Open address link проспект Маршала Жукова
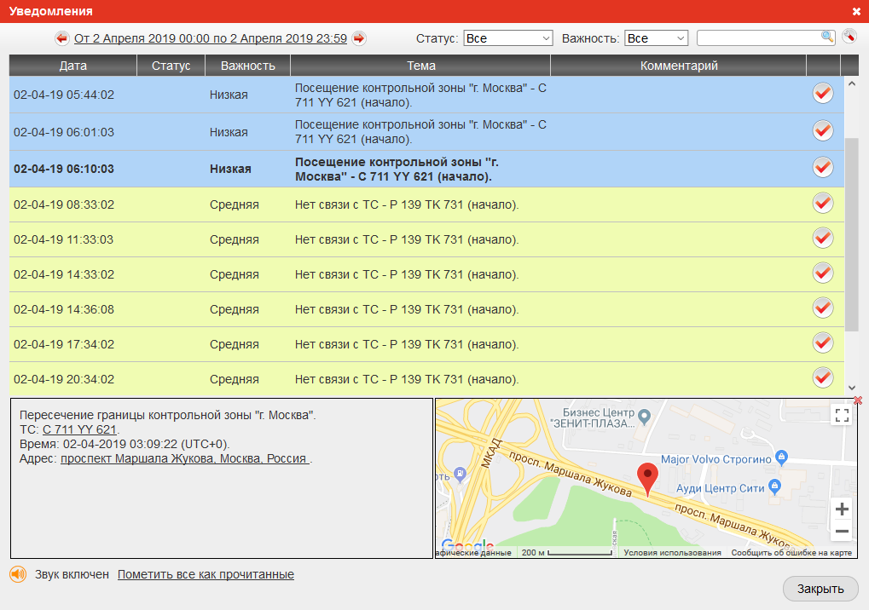Image resolution: width=869 pixels, height=610 pixels. tap(184, 458)
